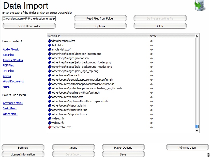Click the file list scrollbar thumb
Screen dimensions: 210x157
click(x=197, y=126)
